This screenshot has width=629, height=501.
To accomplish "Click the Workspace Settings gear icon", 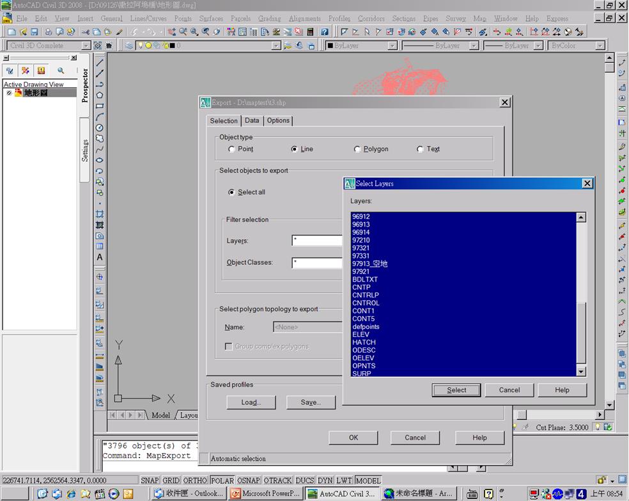I will [x=97, y=46].
